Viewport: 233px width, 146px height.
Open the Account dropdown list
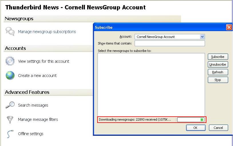point(202,37)
